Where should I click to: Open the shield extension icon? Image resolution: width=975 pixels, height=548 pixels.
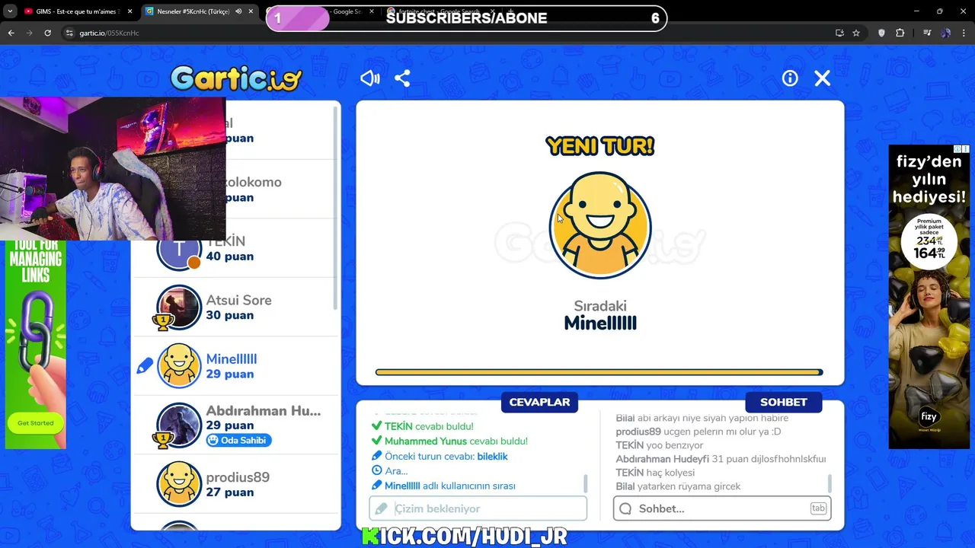[882, 33]
